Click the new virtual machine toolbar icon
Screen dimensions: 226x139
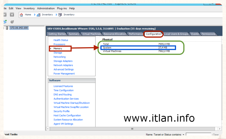5,22
